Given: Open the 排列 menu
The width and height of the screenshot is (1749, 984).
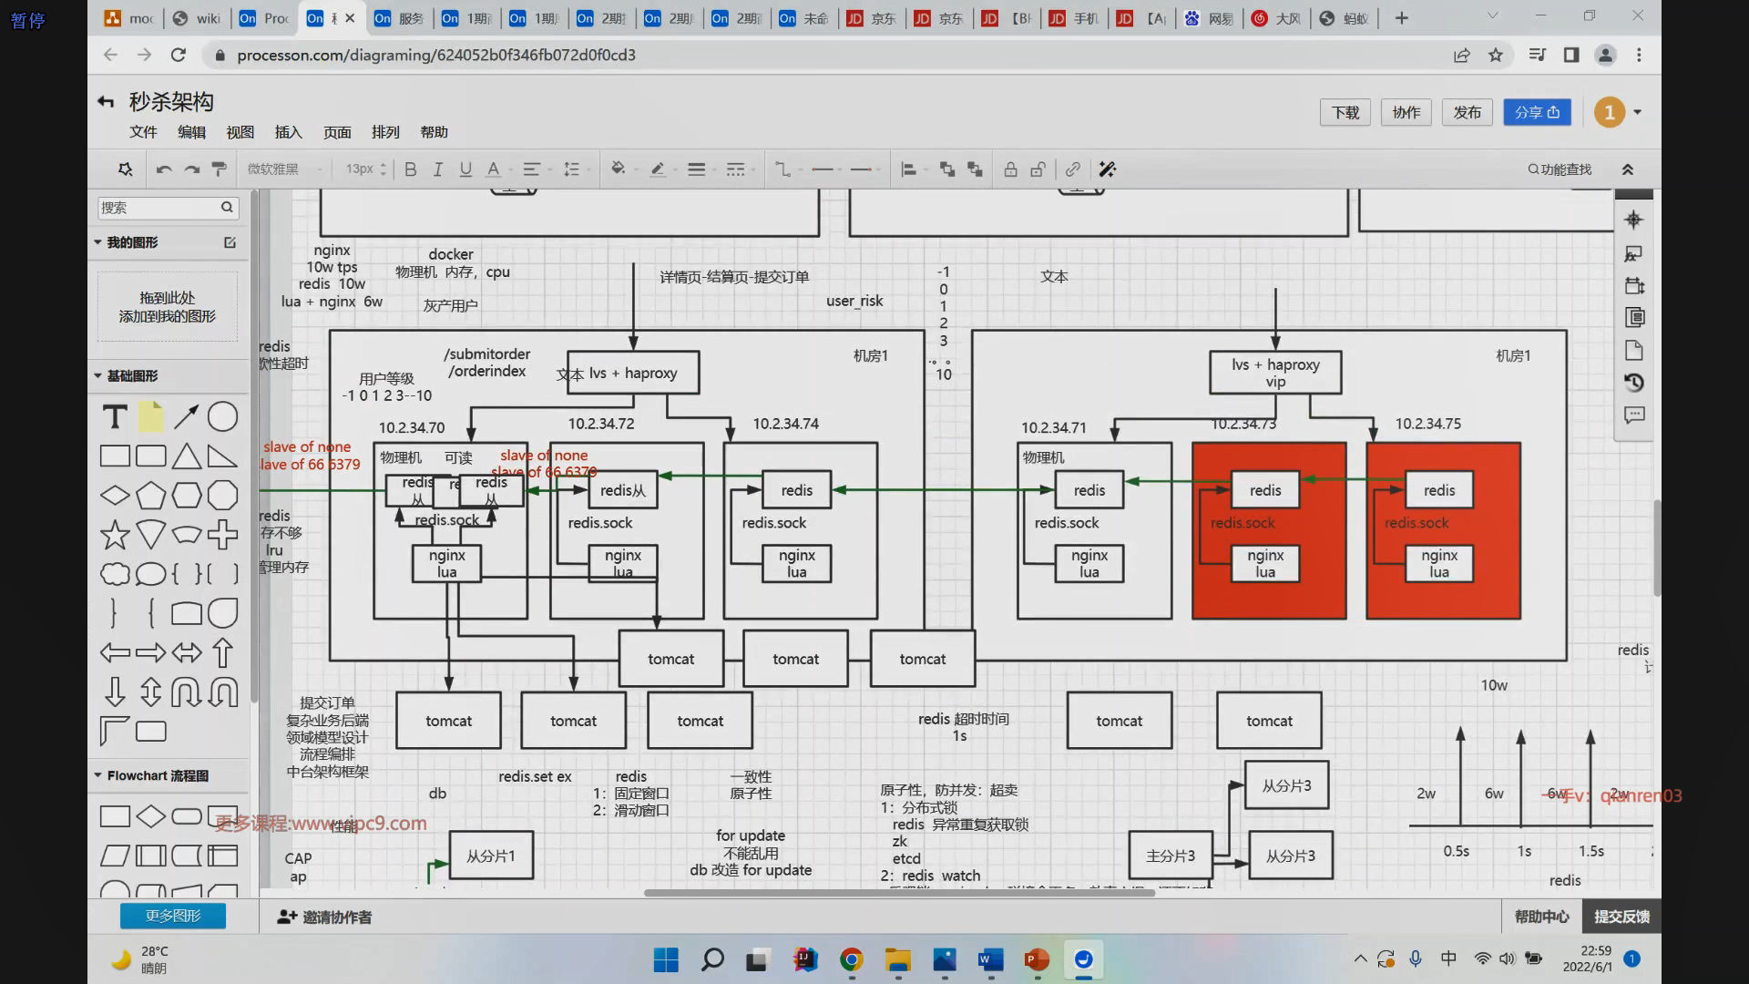Looking at the screenshot, I should 385,132.
